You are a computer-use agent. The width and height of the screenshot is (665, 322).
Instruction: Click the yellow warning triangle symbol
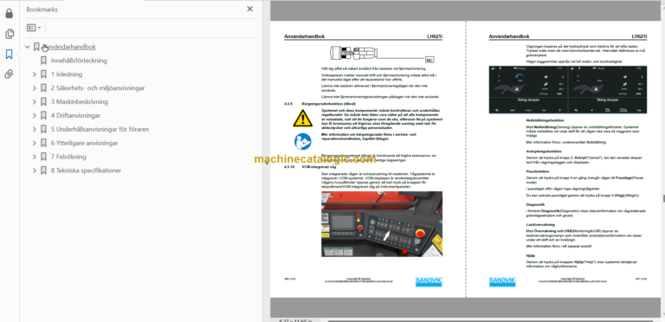(303, 119)
